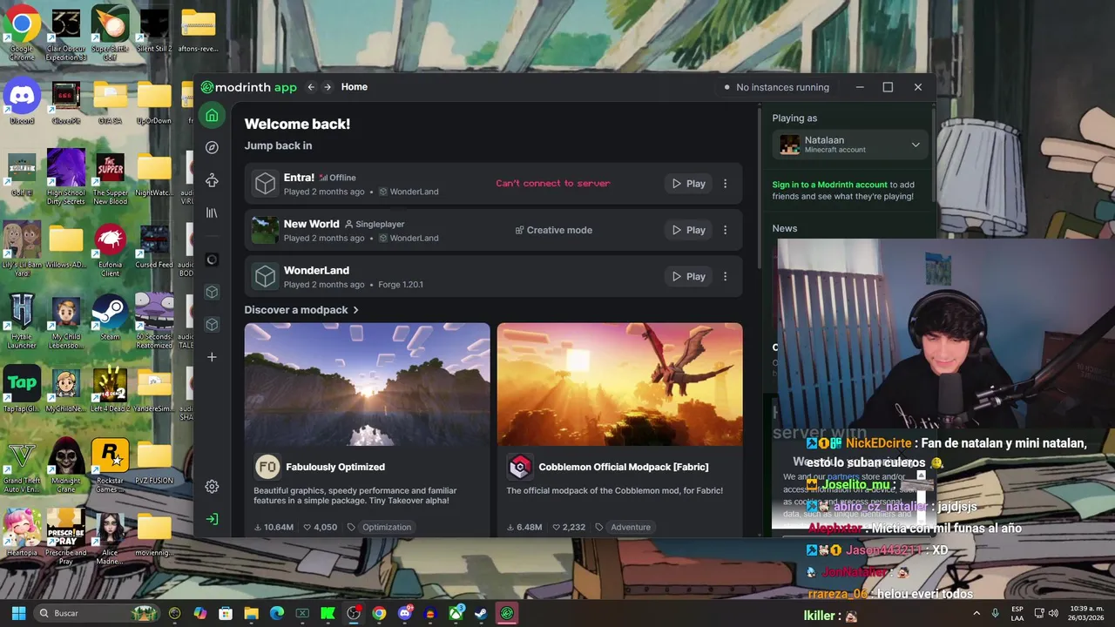Click Cobblemon Official Modpack [Fabric] title
Viewport: 1115px width, 627px height.
(x=624, y=467)
